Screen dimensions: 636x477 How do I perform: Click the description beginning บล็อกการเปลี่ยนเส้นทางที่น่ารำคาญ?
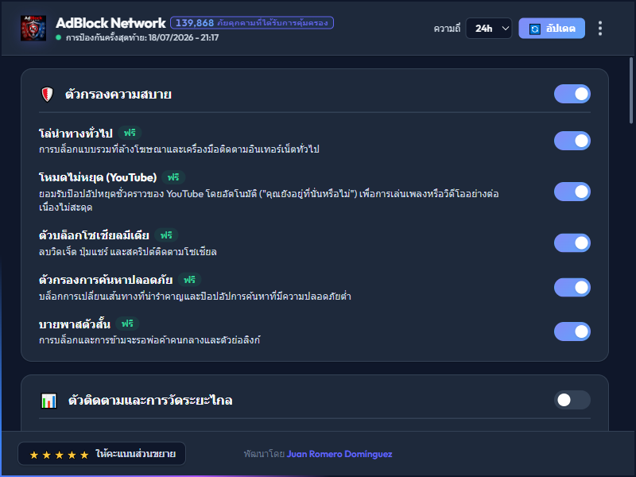tap(195, 297)
